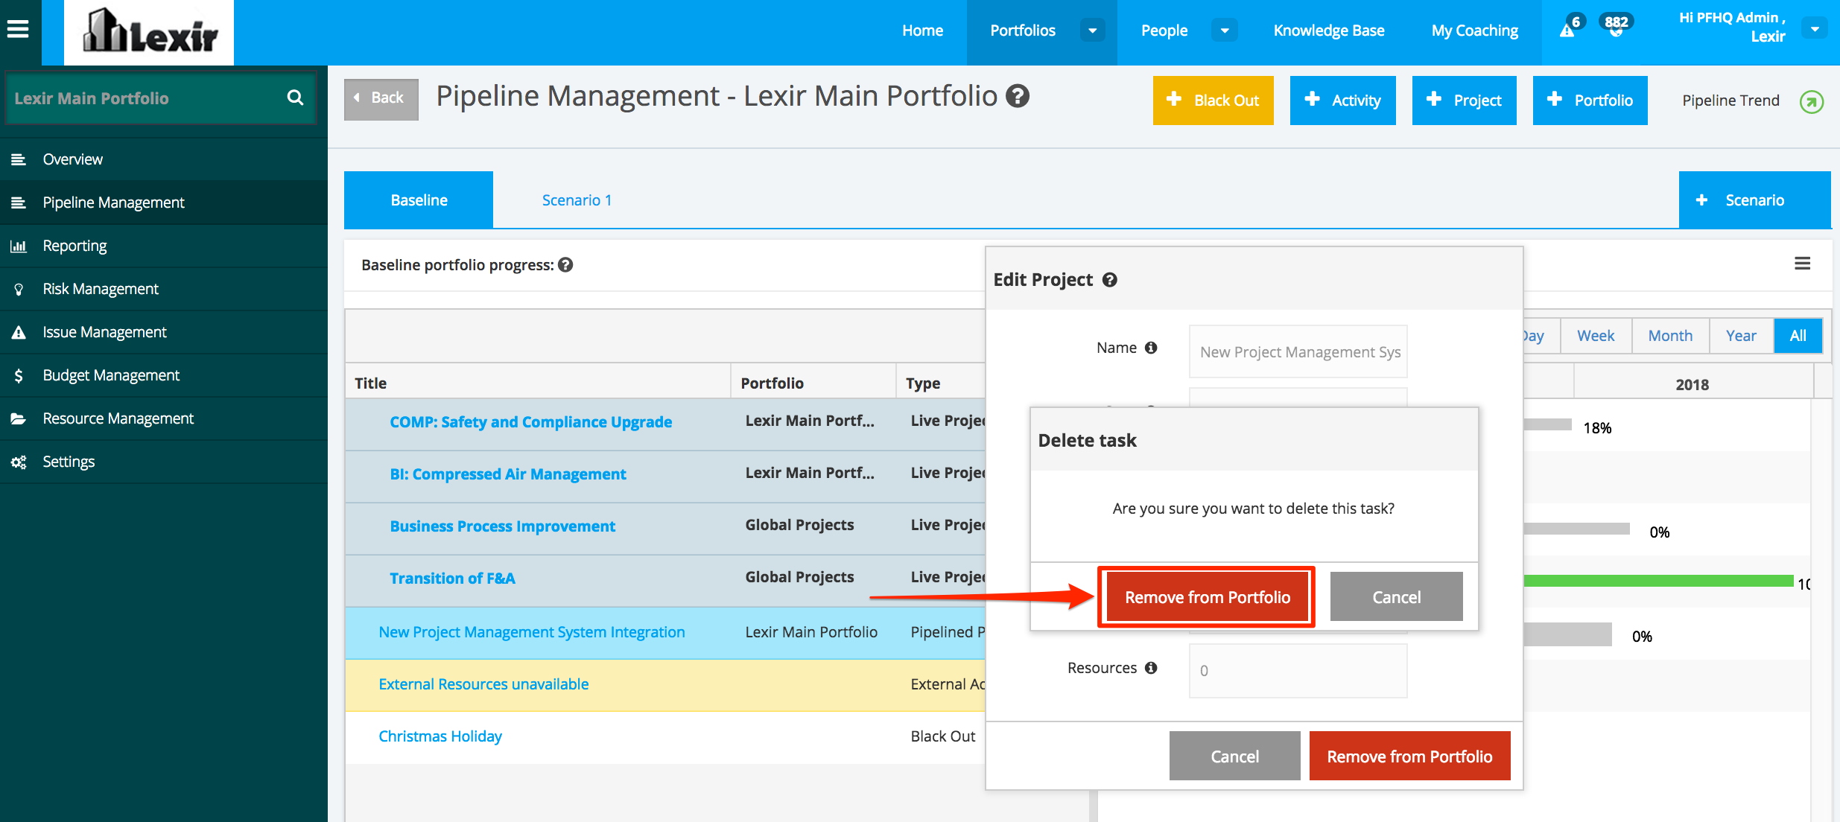Click the green Transition of F&A progress bar
Screen dimensions: 1840x822
tap(1657, 581)
